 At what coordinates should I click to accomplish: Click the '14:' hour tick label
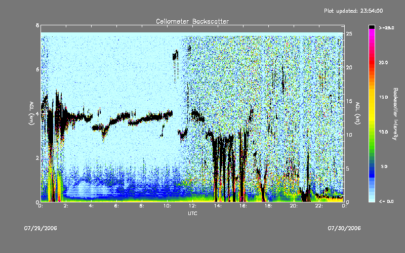click(218, 206)
